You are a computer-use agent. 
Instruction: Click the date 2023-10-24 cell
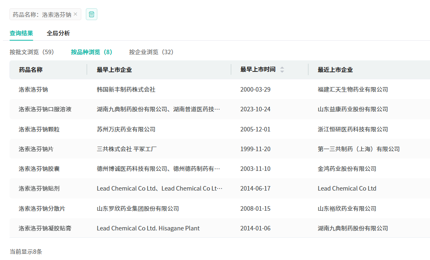click(255, 109)
